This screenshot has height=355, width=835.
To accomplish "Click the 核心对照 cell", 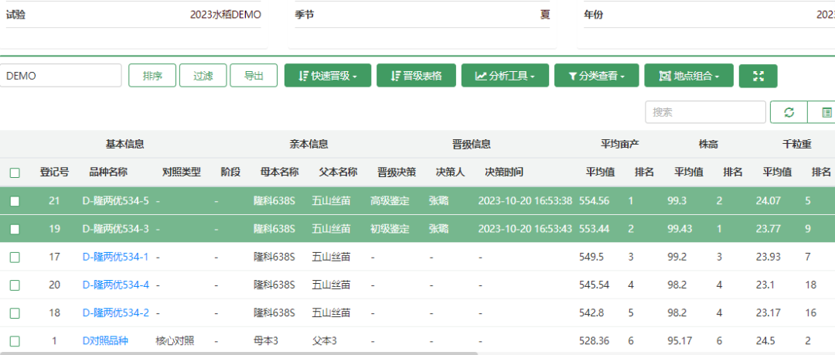I will click(x=175, y=341).
